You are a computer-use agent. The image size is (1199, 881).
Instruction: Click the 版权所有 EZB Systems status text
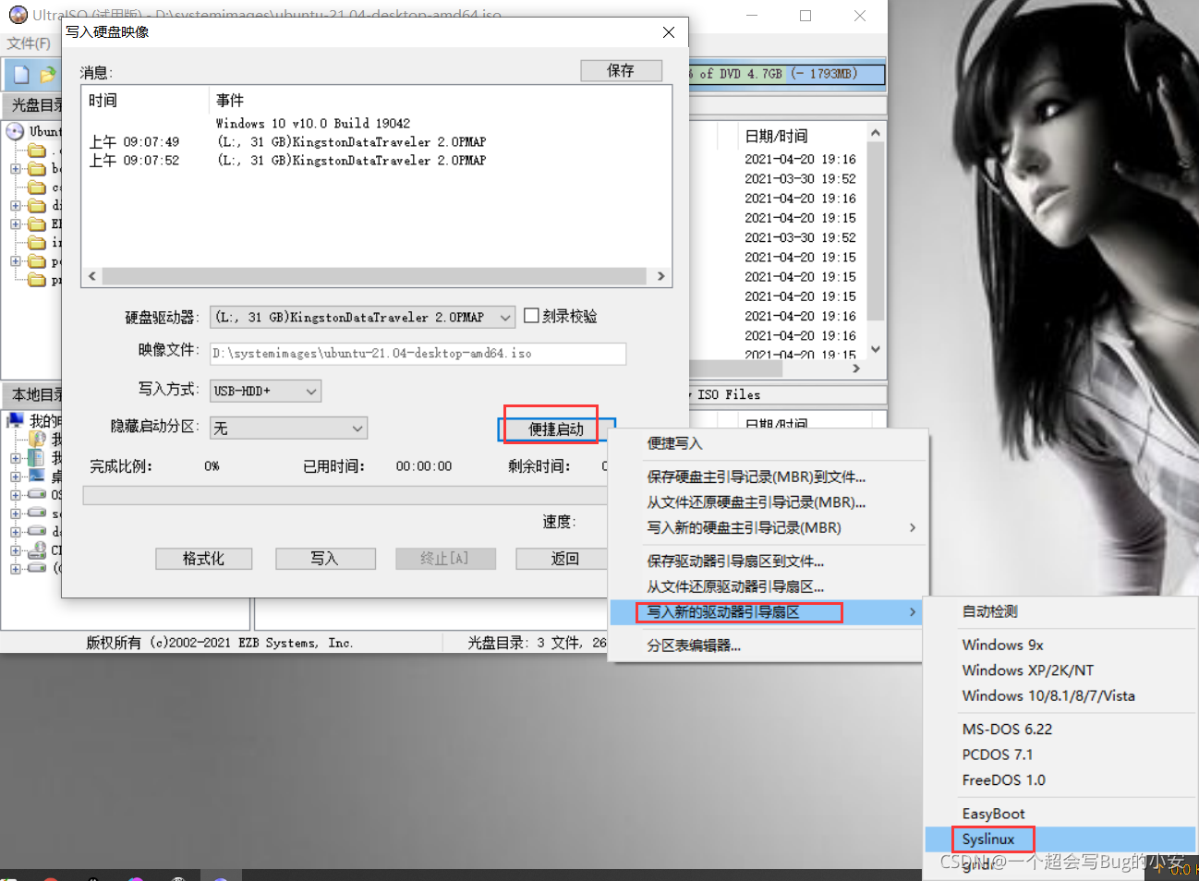219,643
